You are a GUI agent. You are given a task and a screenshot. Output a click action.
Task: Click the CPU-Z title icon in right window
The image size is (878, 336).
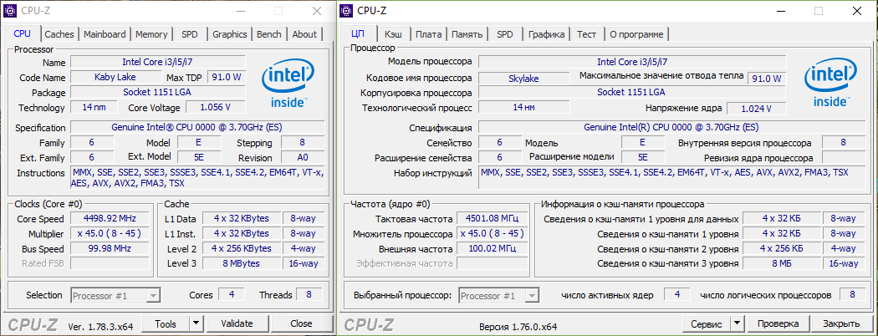pyautogui.click(x=347, y=11)
